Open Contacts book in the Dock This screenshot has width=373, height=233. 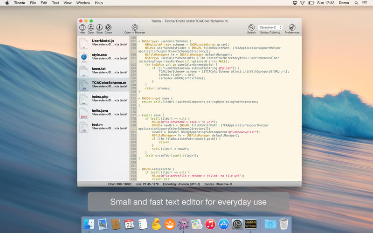116,224
